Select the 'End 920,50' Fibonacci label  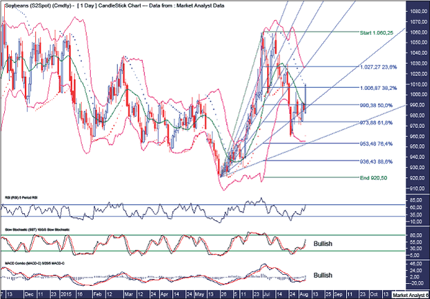point(373,178)
